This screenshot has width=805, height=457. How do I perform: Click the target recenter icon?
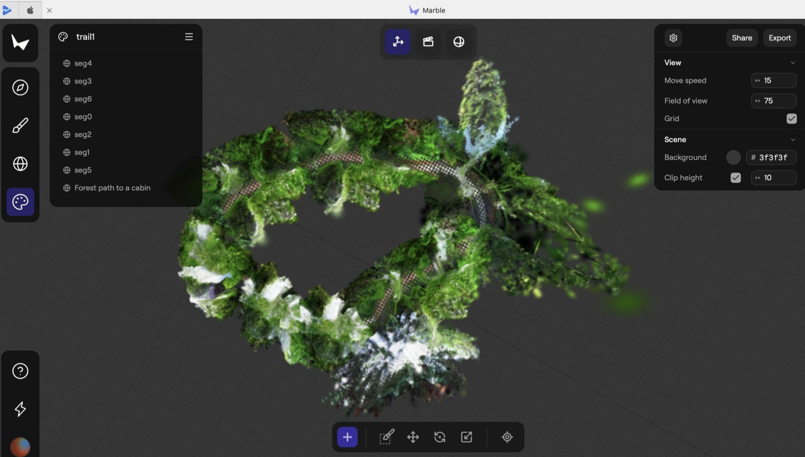click(x=507, y=437)
